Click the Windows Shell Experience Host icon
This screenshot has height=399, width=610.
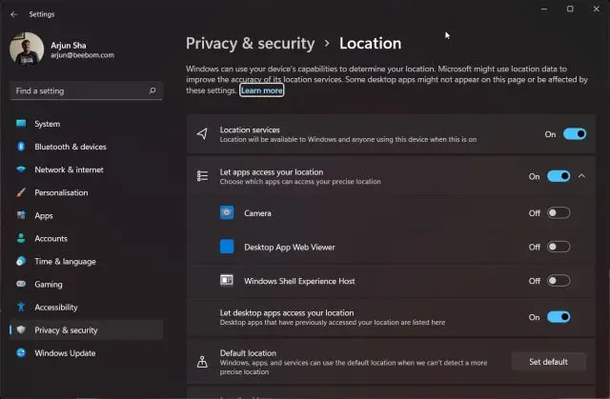pyautogui.click(x=227, y=280)
